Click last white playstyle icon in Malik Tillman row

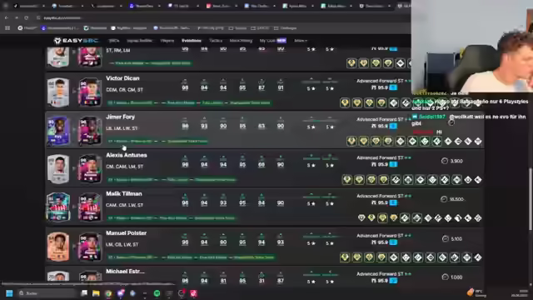478,218
